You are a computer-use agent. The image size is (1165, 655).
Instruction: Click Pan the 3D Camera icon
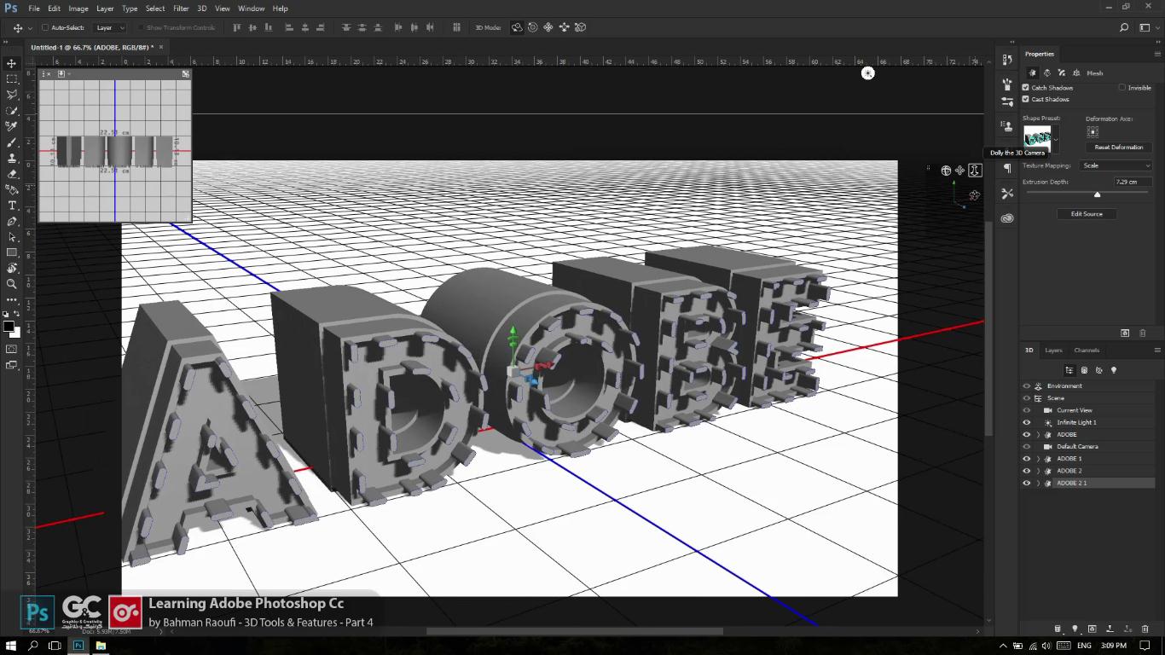click(x=960, y=171)
